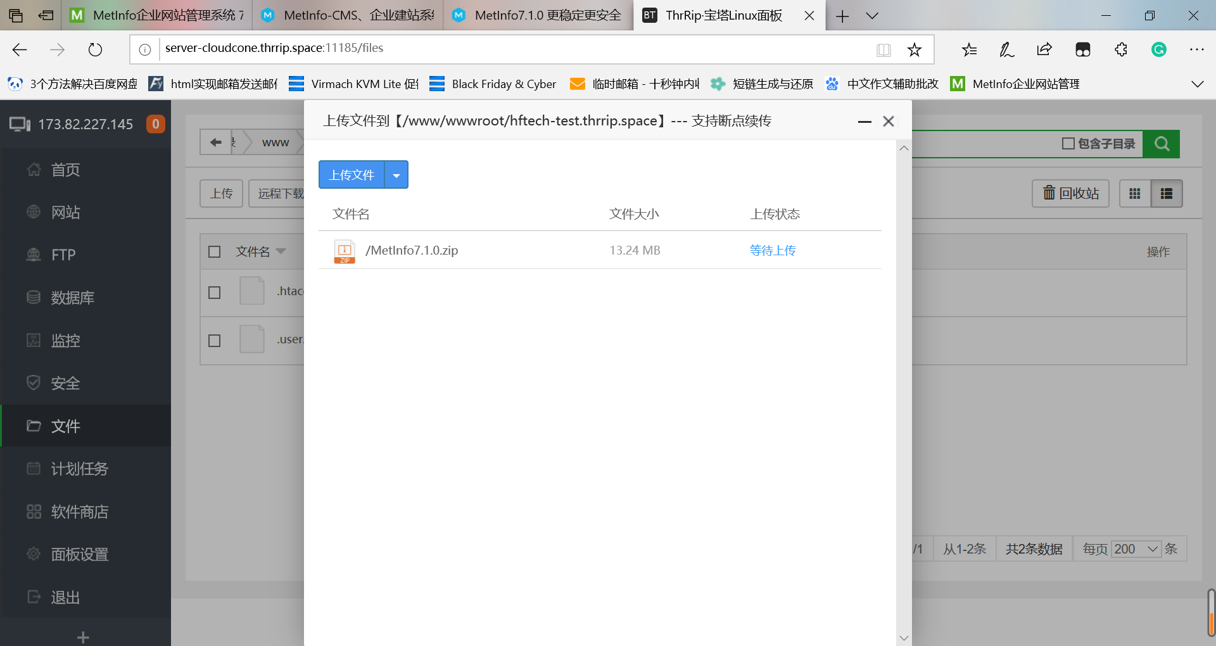Image resolution: width=1216 pixels, height=646 pixels.
Task: Click the upload dialog scrollbar down arrow
Action: coord(904,638)
